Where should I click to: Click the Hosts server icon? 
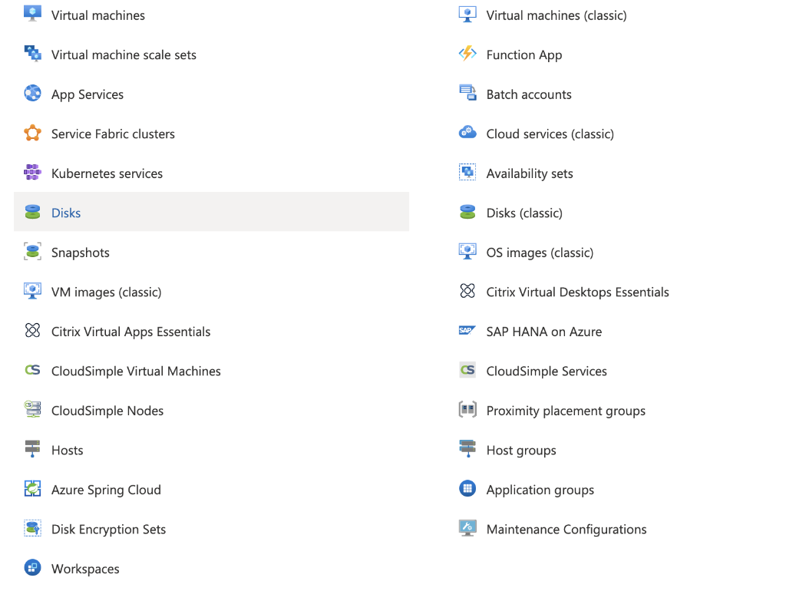(32, 449)
